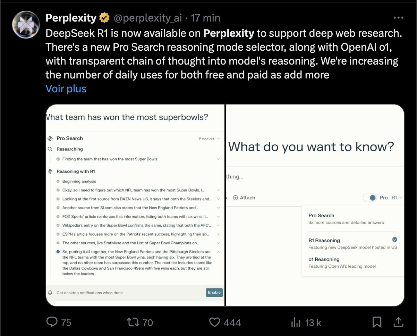The width and height of the screenshot is (417, 336).
Task: Bookmark this tweet
Action: click(x=377, y=322)
